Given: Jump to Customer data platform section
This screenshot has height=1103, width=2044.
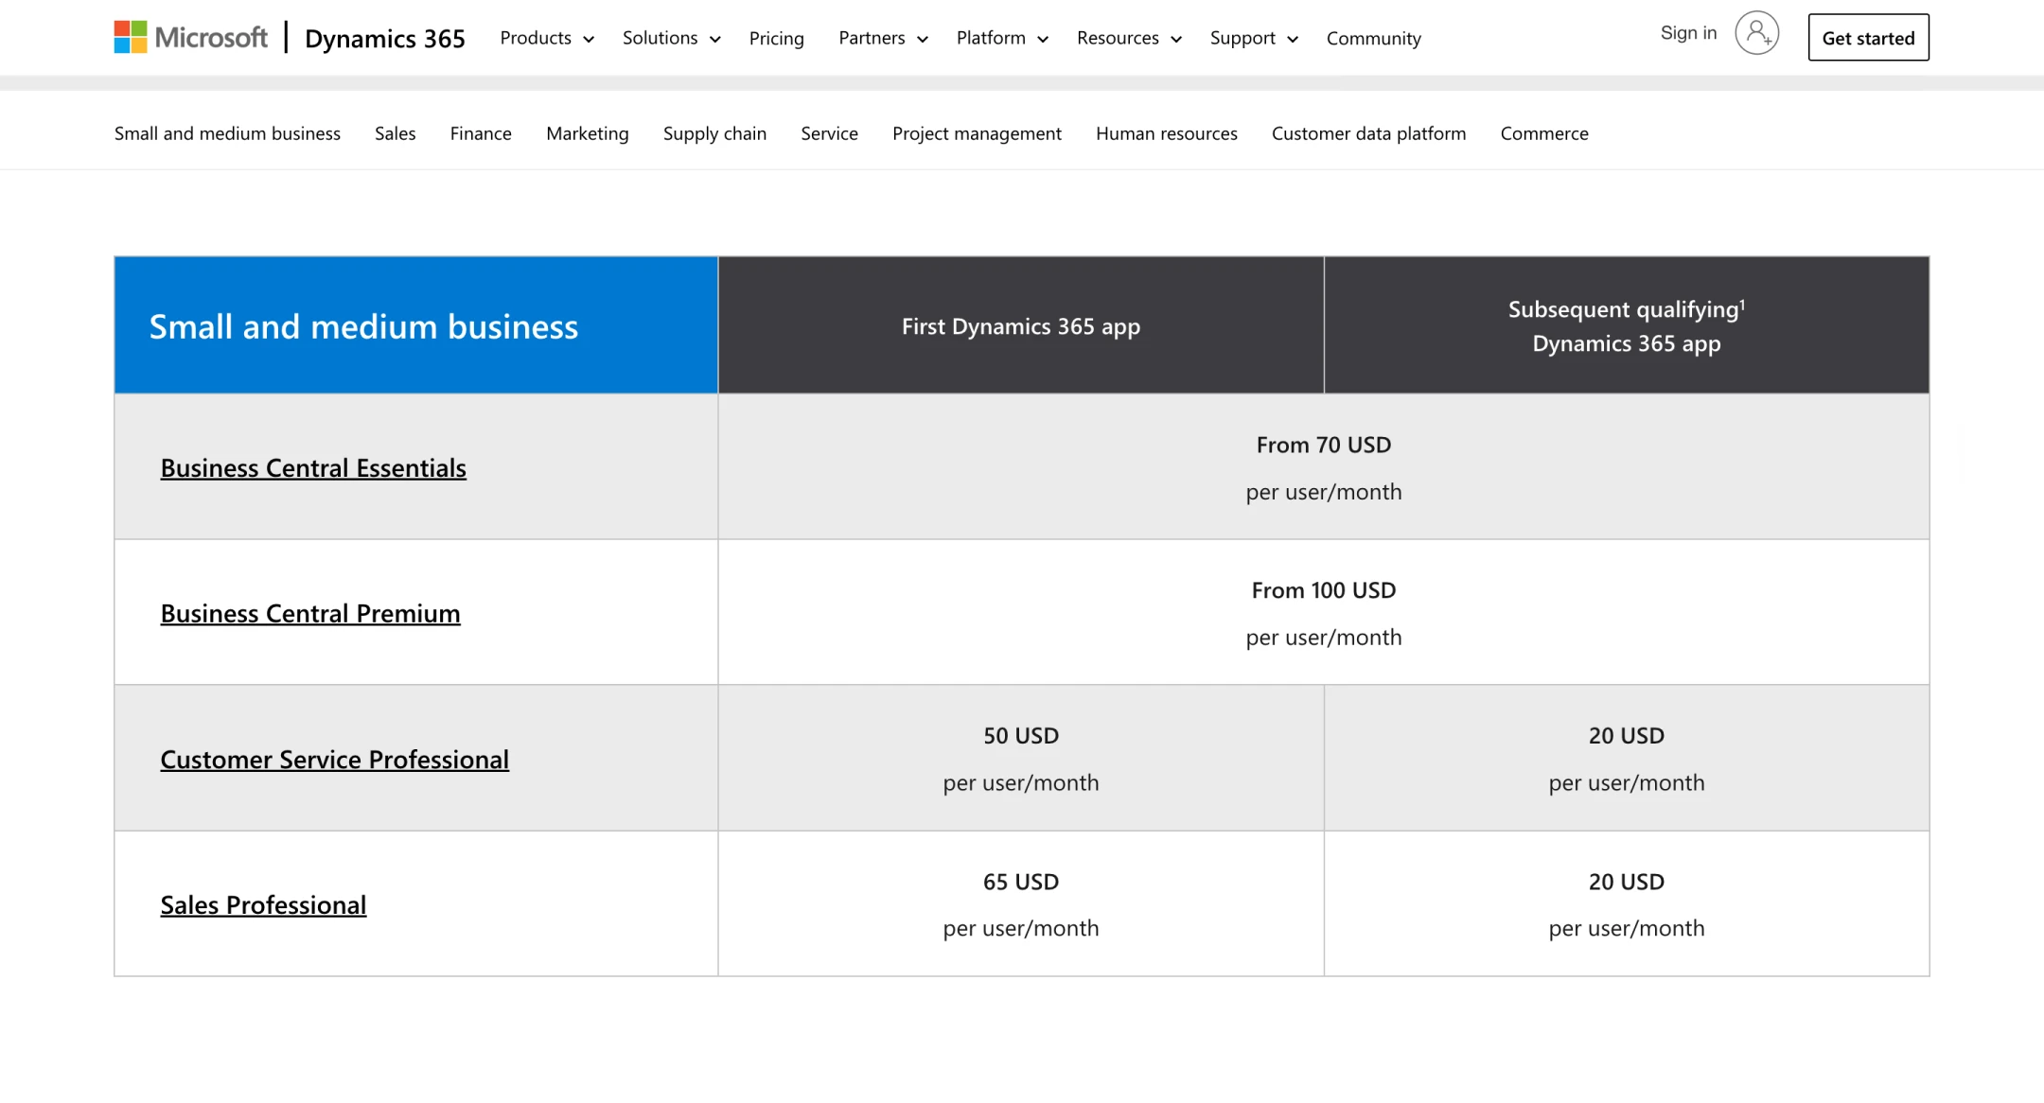Looking at the screenshot, I should 1368,133.
